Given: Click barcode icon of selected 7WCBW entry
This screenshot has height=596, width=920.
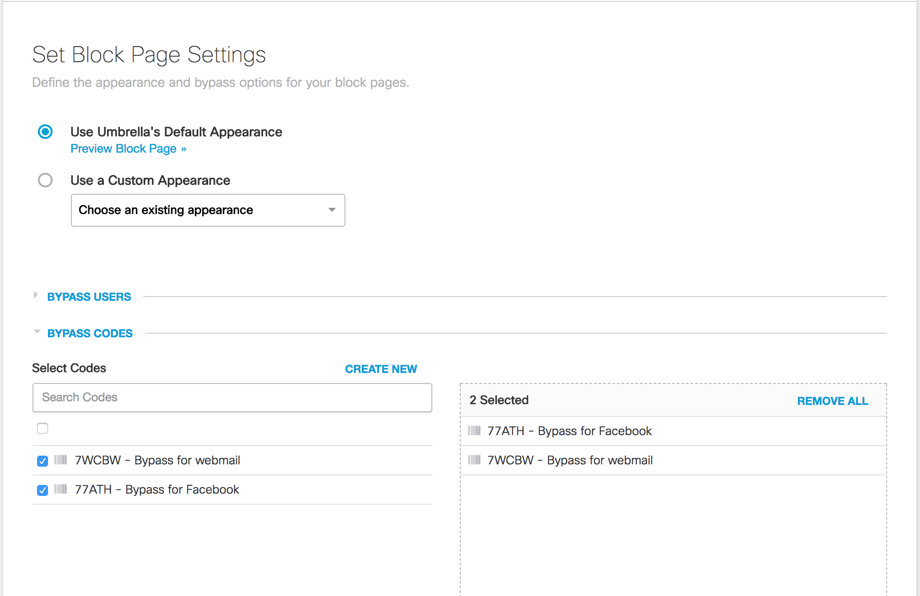Looking at the screenshot, I should [x=474, y=460].
